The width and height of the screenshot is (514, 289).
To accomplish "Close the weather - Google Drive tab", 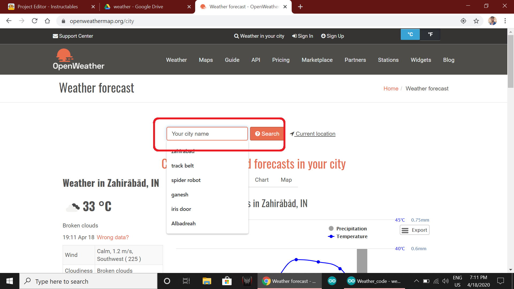I will coord(189,7).
